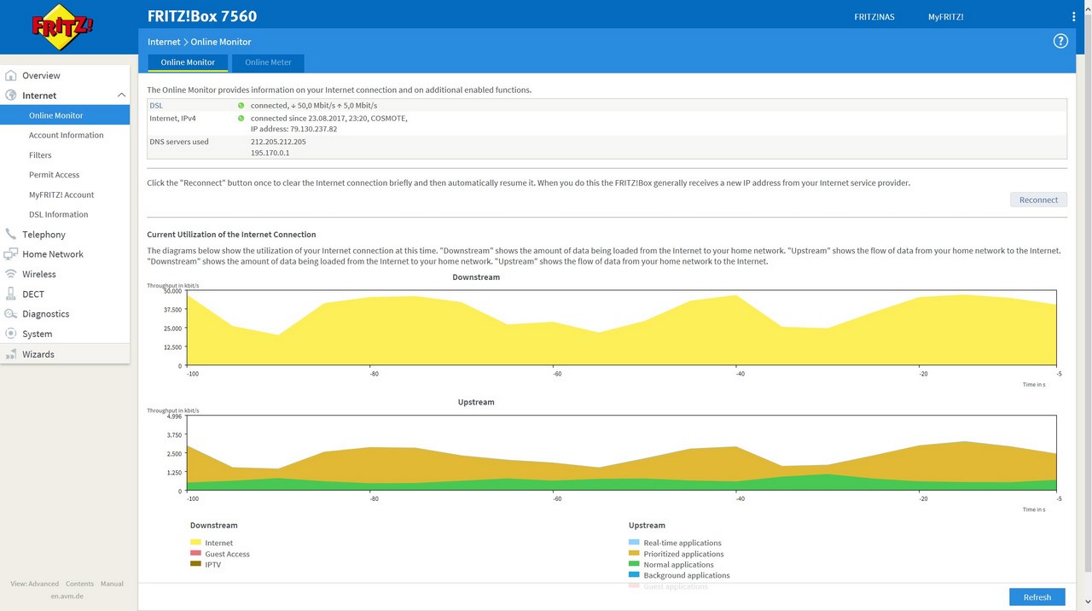The width and height of the screenshot is (1092, 611).
Task: Click the "4.996" axis value on Upstream chart
Action: [x=176, y=416]
